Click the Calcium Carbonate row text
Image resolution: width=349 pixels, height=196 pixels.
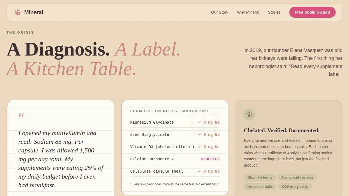click(x=152, y=159)
